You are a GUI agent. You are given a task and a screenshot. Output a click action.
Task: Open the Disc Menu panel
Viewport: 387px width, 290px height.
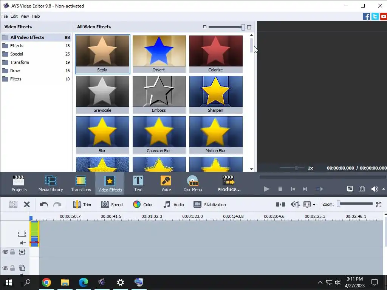pyautogui.click(x=193, y=184)
